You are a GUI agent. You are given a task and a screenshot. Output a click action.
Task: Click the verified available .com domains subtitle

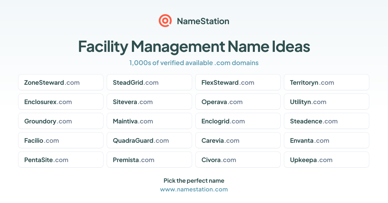click(194, 63)
